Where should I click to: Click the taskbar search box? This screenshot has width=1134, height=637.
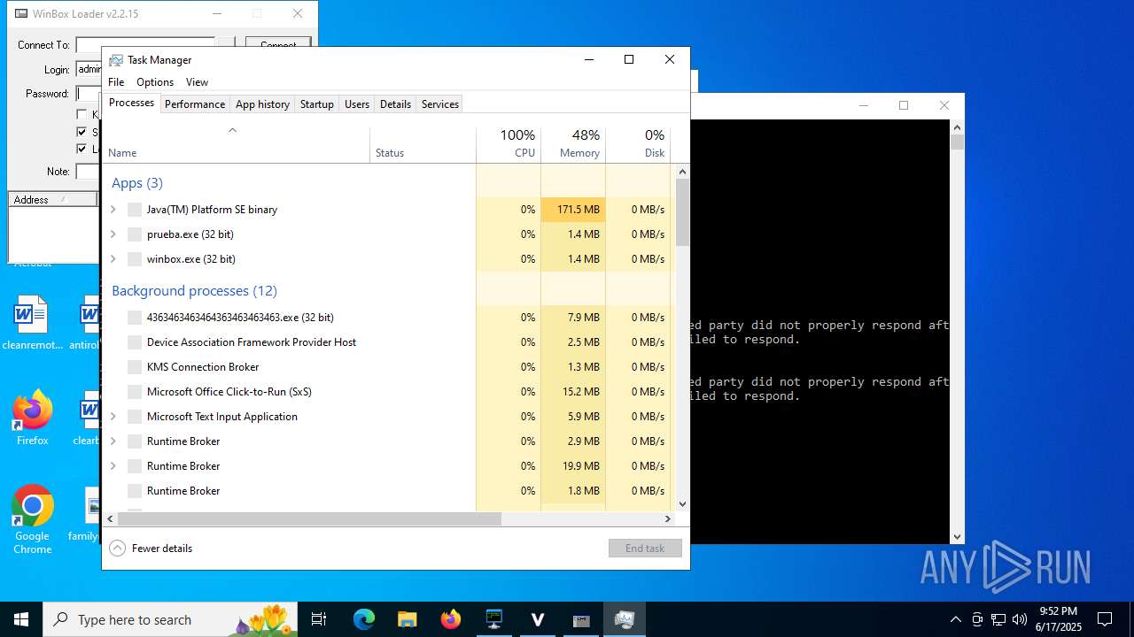[172, 619]
